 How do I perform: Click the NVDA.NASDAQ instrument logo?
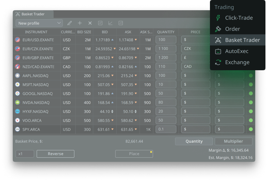(18, 102)
